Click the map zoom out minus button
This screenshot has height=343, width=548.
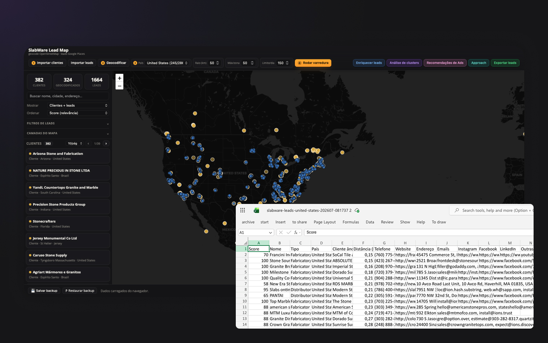[119, 86]
